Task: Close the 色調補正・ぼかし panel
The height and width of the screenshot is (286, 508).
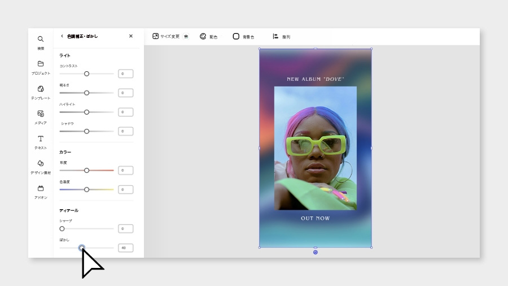Action: pyautogui.click(x=131, y=36)
